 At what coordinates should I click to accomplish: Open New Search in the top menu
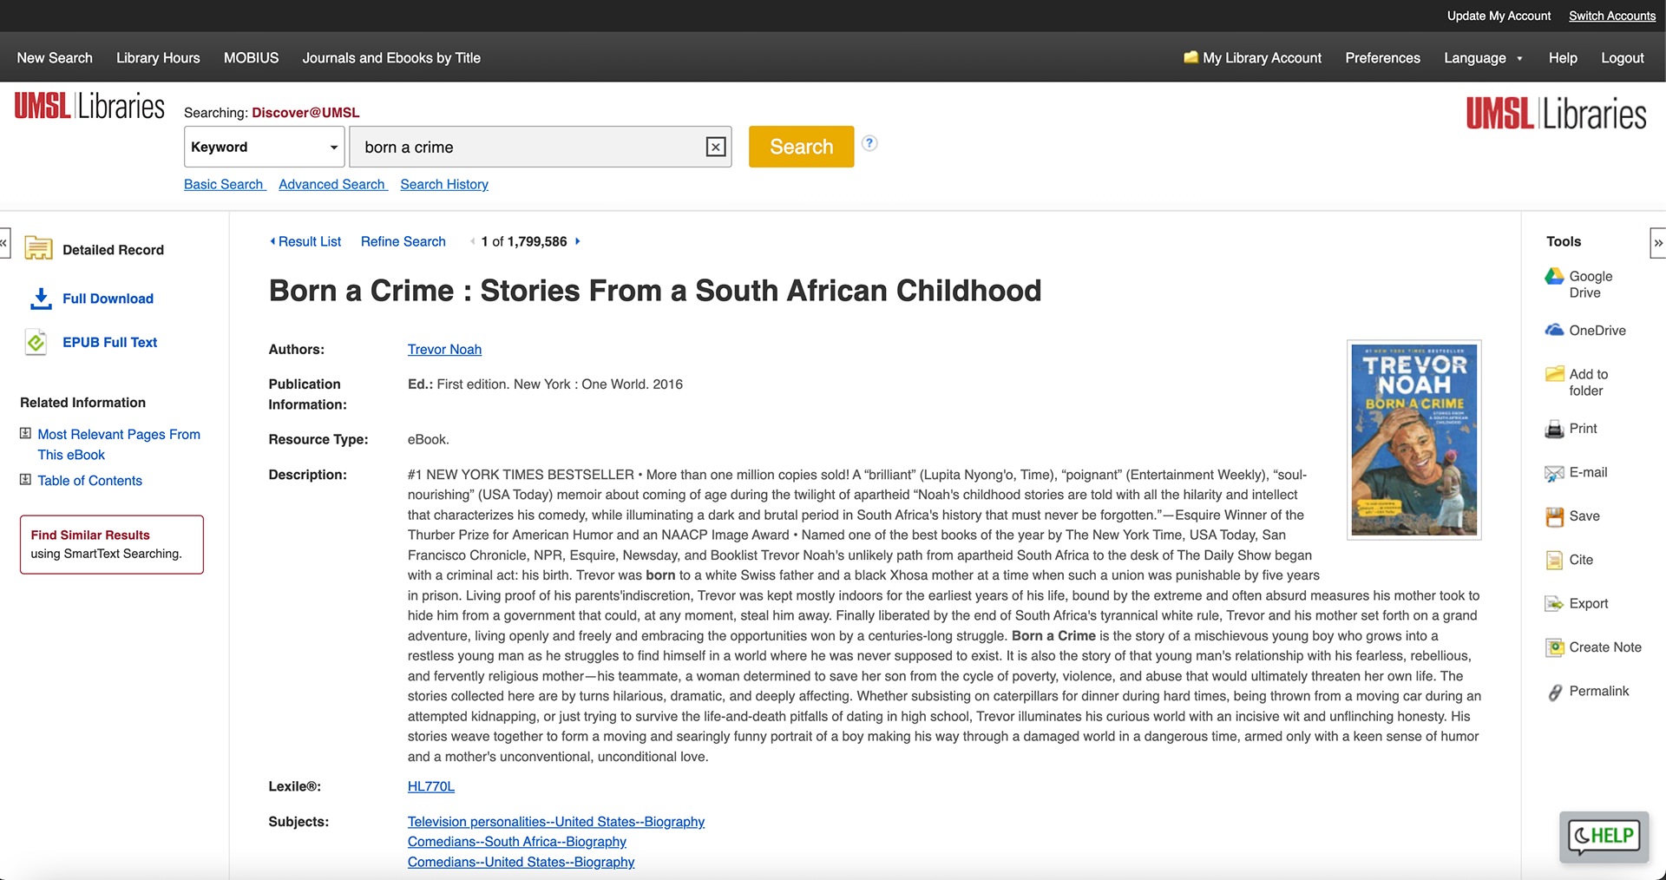click(55, 57)
